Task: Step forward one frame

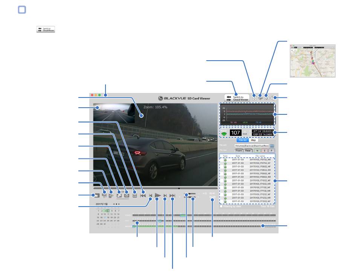Action: 165,195
